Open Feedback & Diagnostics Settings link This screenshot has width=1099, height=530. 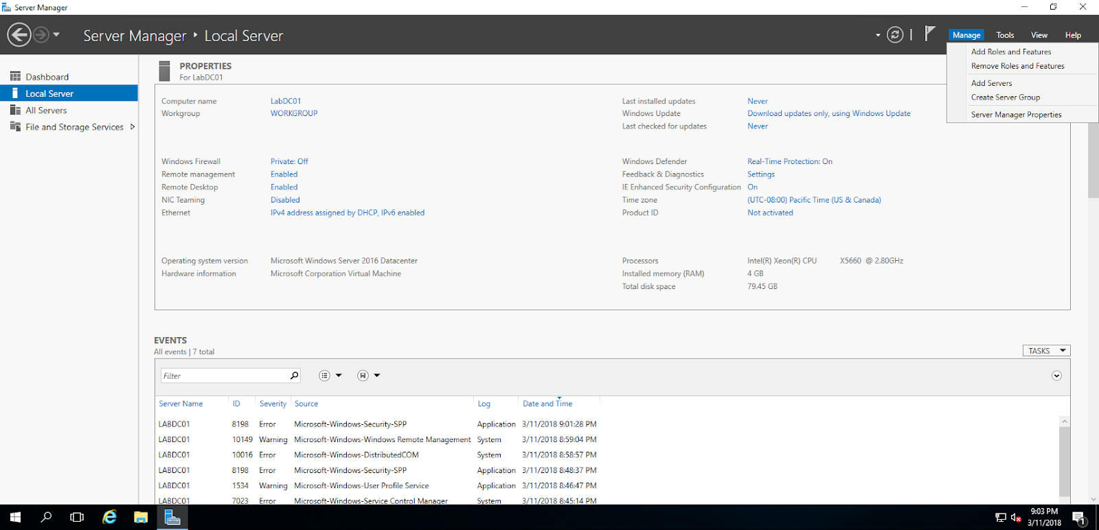click(761, 174)
